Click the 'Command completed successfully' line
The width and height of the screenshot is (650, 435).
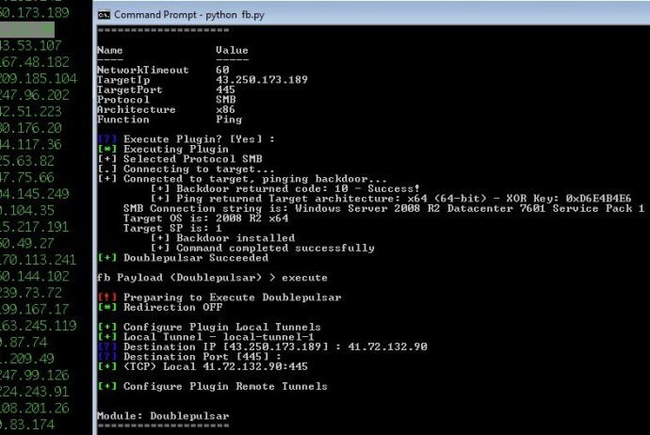tap(263, 249)
